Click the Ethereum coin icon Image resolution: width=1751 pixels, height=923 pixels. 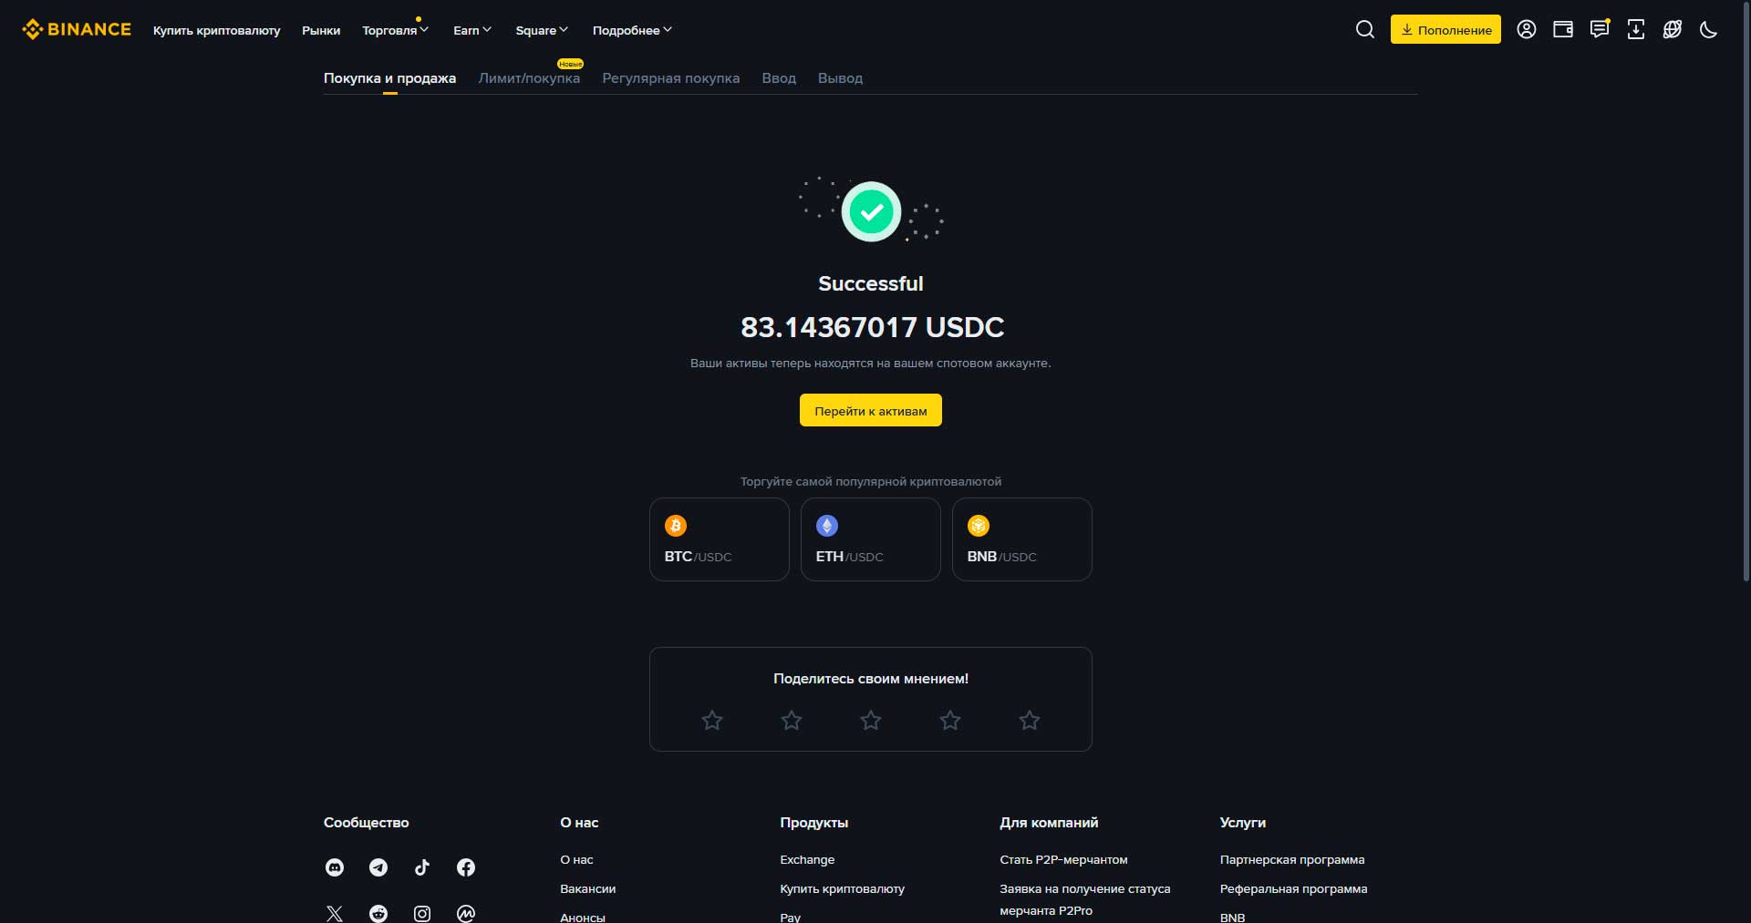826,526
